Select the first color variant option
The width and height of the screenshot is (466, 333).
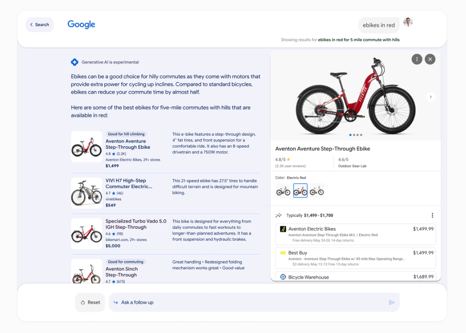click(283, 190)
